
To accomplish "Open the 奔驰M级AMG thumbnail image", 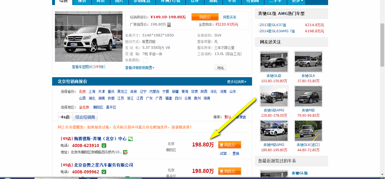I will (x=274, y=131).
